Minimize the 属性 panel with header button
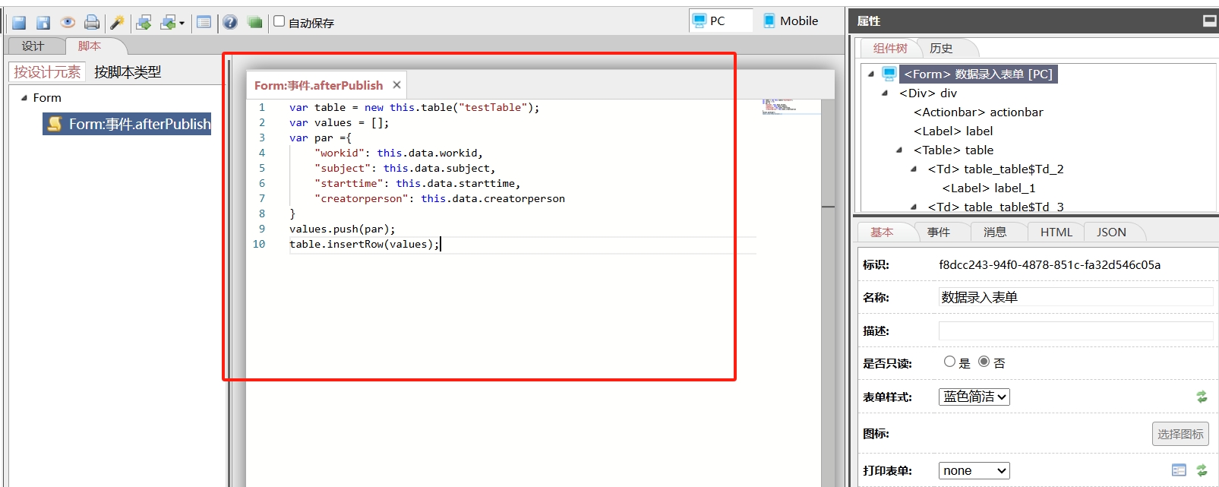The width and height of the screenshot is (1219, 487). click(x=1210, y=21)
